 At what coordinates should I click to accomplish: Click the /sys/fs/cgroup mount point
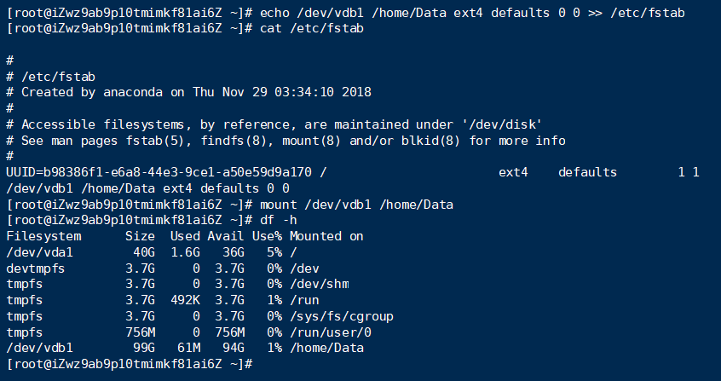click(x=341, y=316)
